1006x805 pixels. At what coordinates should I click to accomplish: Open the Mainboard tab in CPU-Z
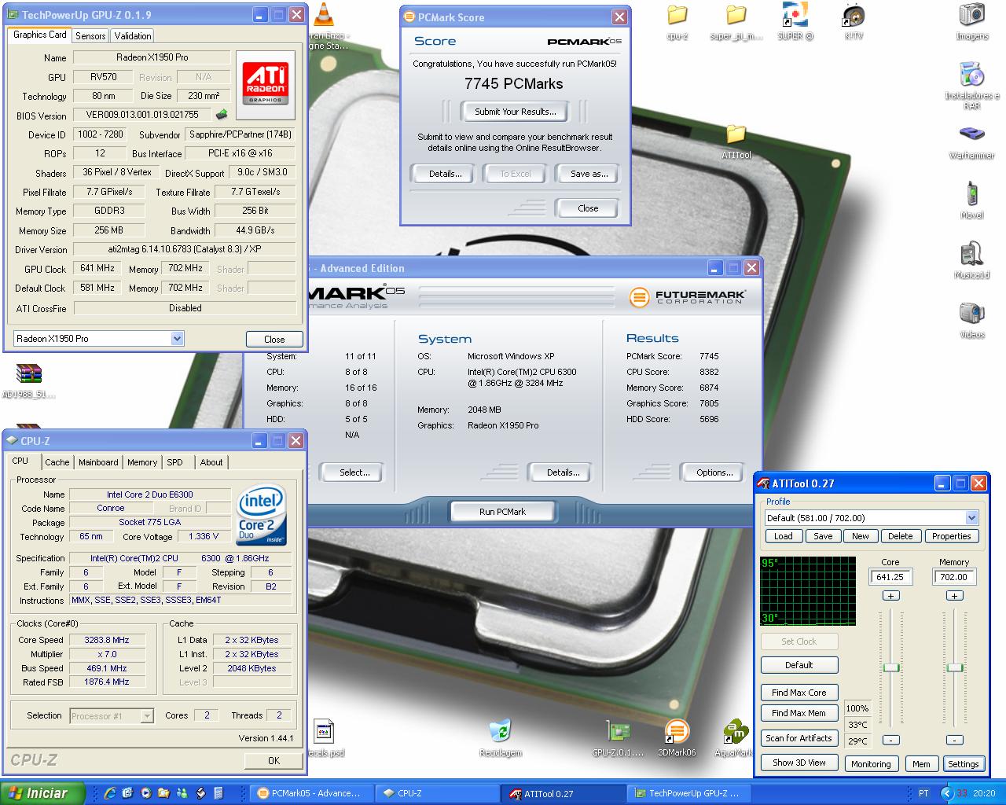[98, 462]
